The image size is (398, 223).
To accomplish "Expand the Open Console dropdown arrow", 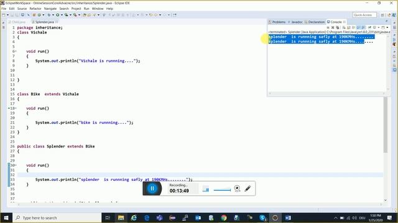I will tap(387, 27).
